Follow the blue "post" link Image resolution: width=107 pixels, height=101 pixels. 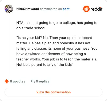pos(66,9)
